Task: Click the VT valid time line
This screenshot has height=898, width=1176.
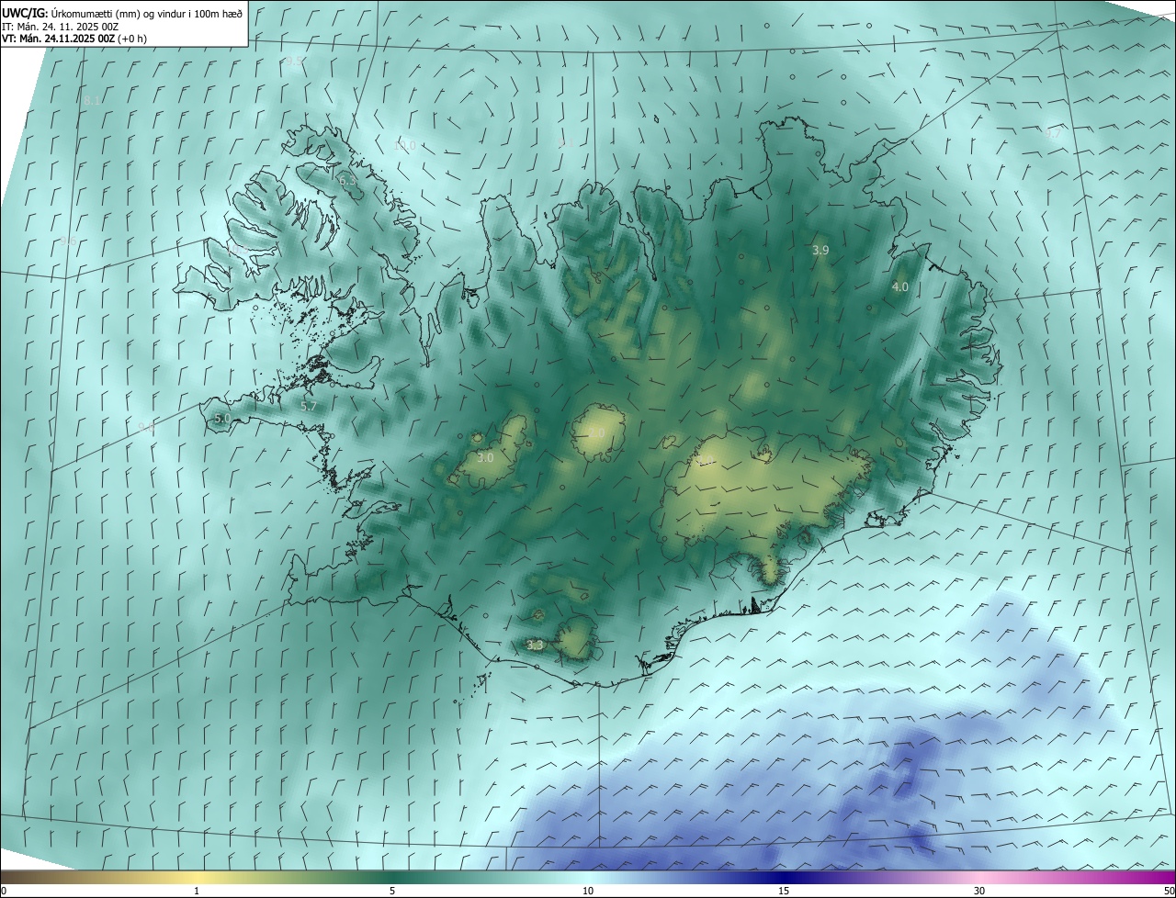Action: click(x=74, y=39)
